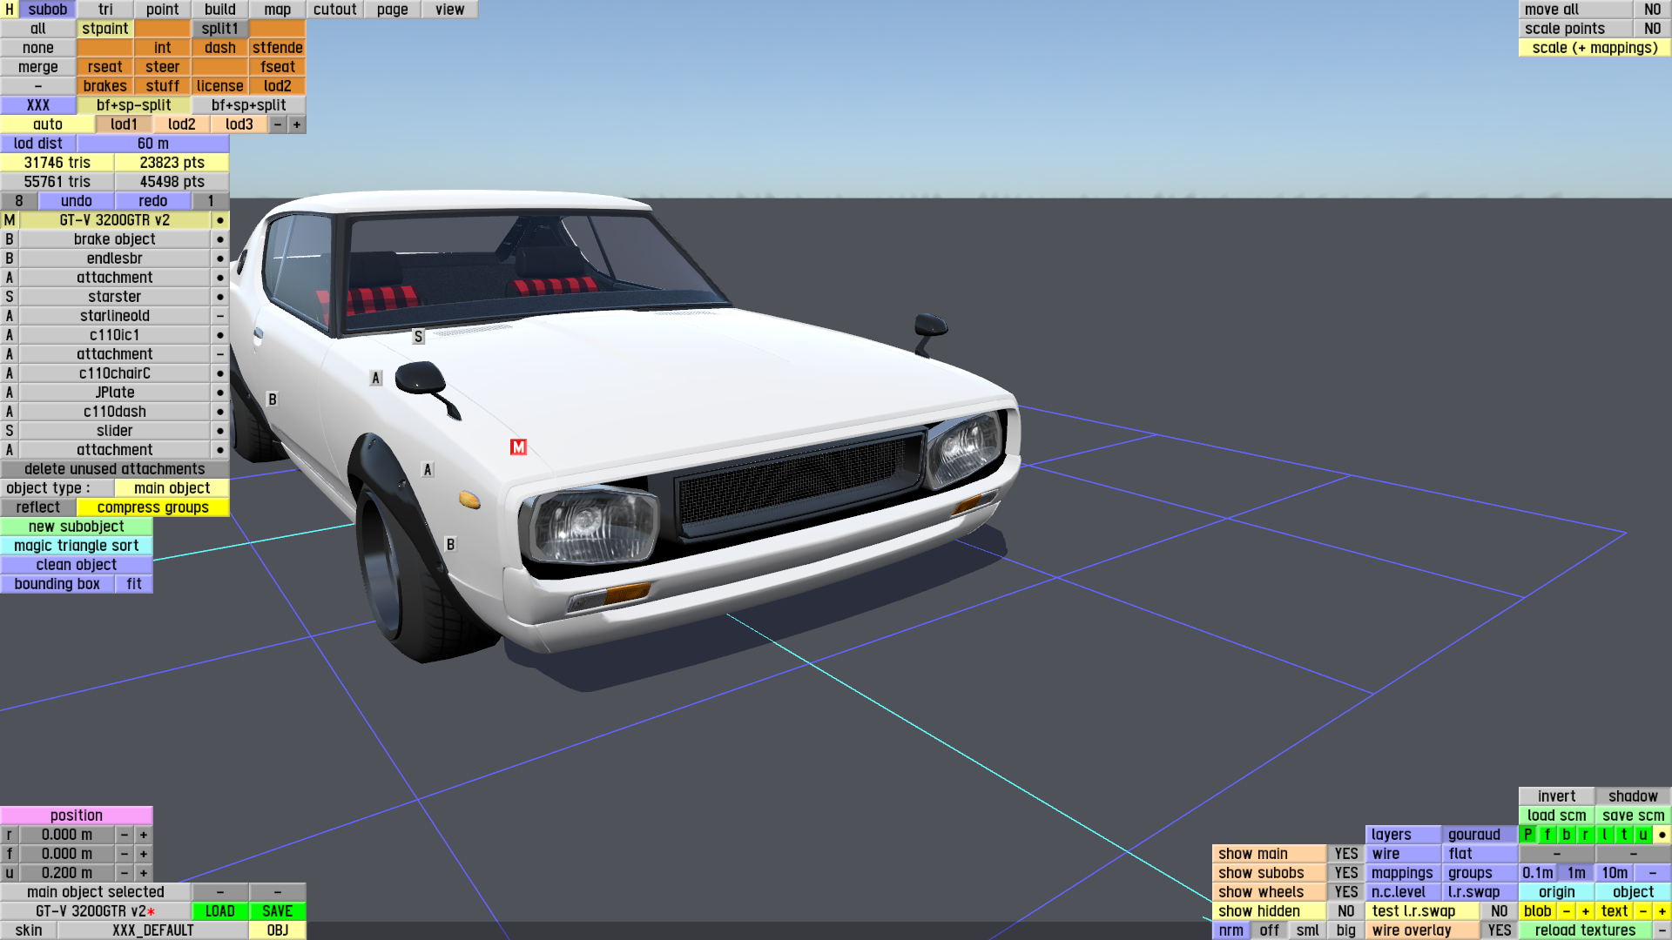Expand starlineold attachment with dash button

[x=220, y=316]
